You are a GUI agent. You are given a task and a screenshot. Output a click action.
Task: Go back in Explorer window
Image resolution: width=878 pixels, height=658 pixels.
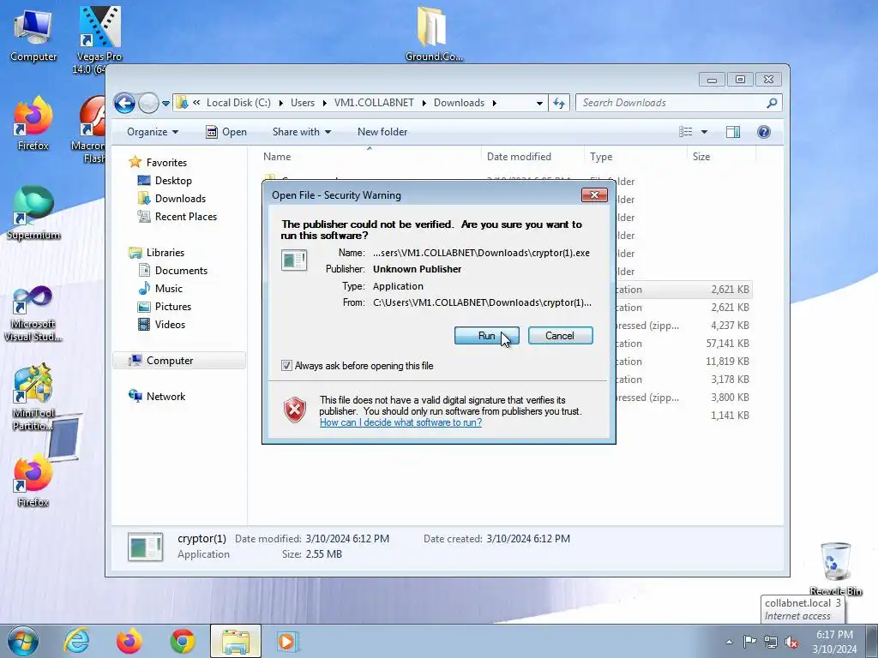[x=124, y=103]
